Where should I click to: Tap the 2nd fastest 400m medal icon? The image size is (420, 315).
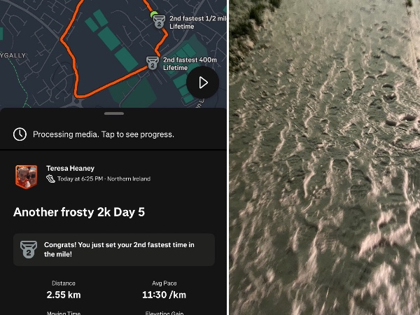(153, 63)
